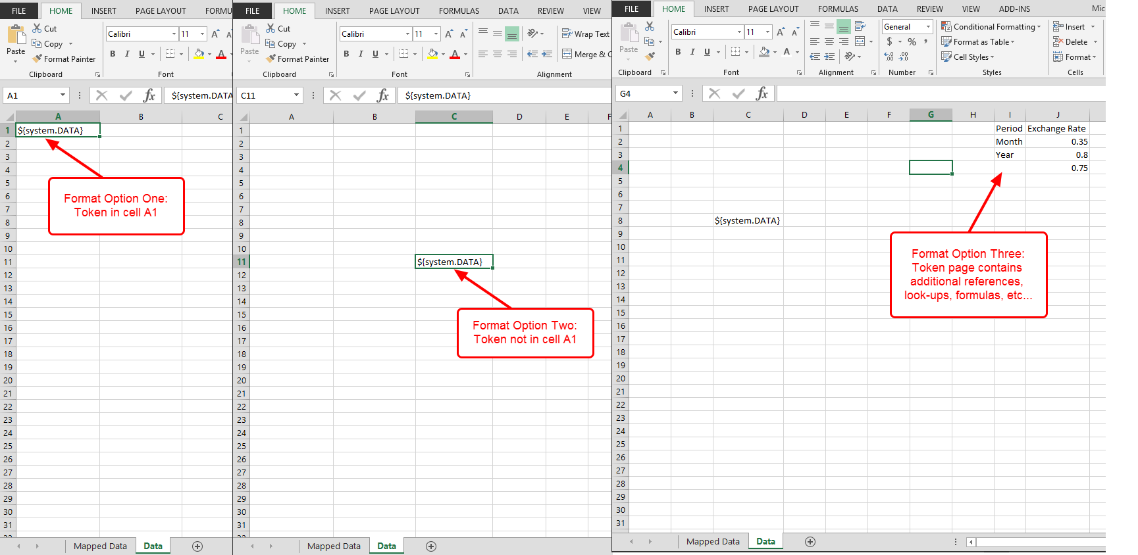Toggle Italic in the left Excel window
This screenshot has width=1138, height=555.
127,54
